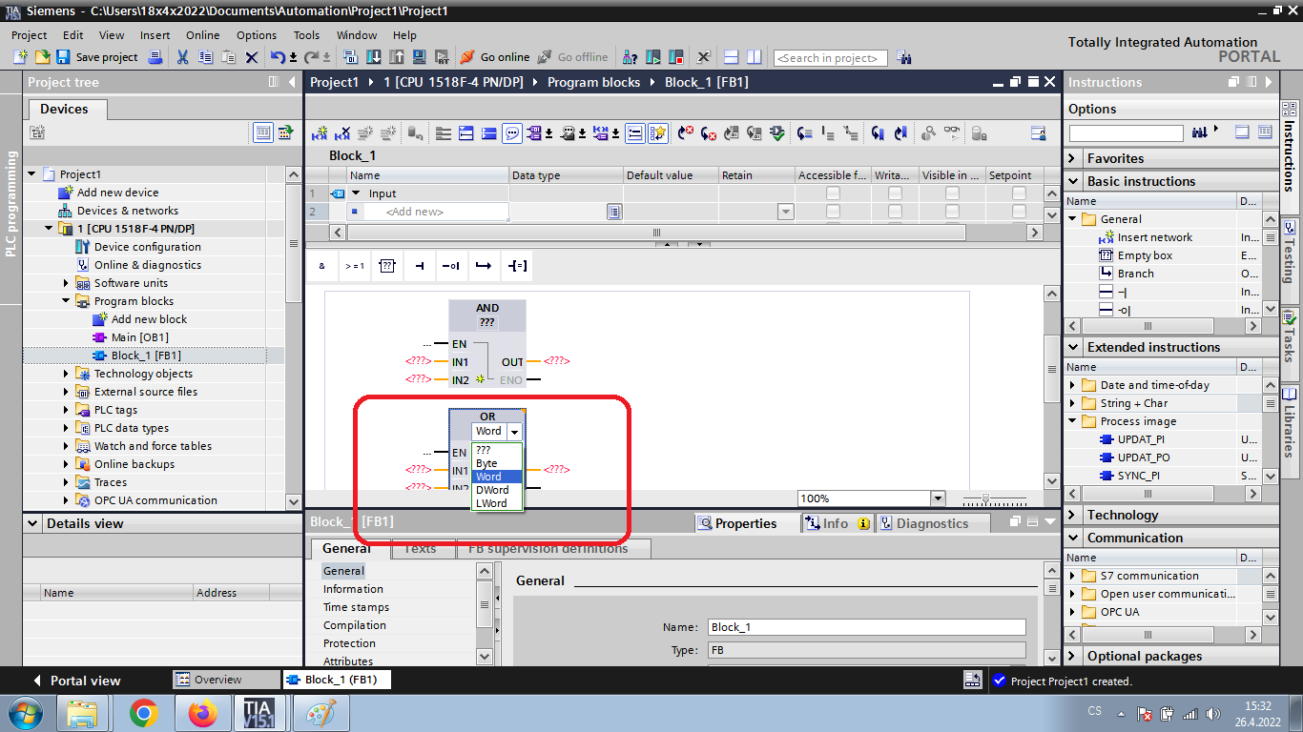The height and width of the screenshot is (732, 1303).
Task: Open the Overview tab in bottom bar
Action: pyautogui.click(x=226, y=680)
